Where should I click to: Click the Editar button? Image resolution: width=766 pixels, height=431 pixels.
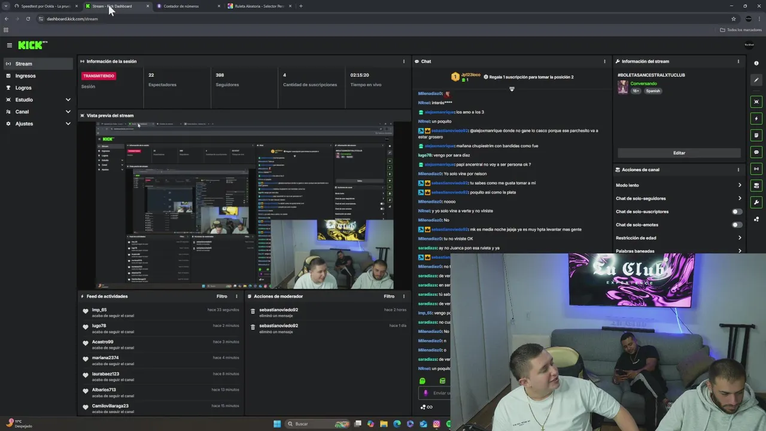tap(679, 153)
